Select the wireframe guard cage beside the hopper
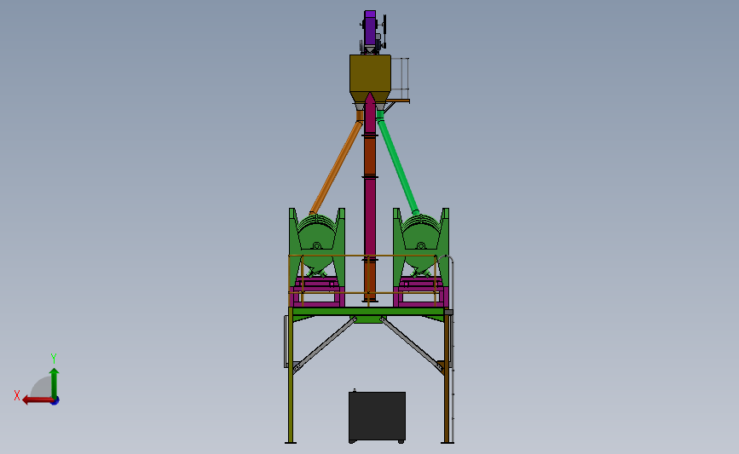Viewport: 739px width, 454px height. pos(400,78)
